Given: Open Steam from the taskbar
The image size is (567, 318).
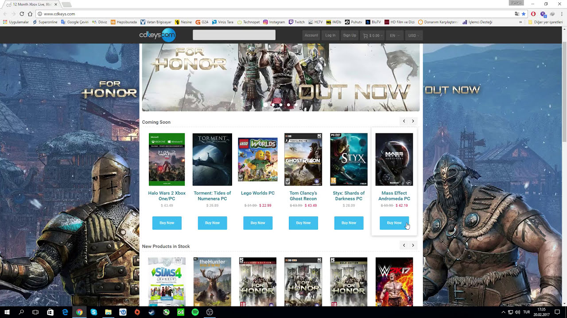Looking at the screenshot, I should pyautogui.click(x=151, y=312).
